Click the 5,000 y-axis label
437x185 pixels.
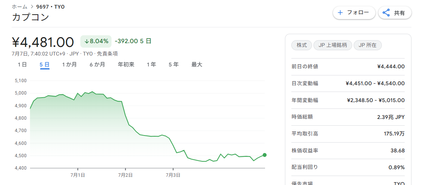click(x=20, y=93)
